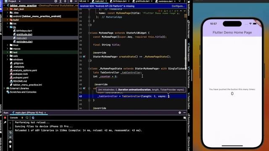Image resolution: width=269 pixels, height=151 pixels.
Task: Open Flutter Outline side panel
Action: [189, 101]
